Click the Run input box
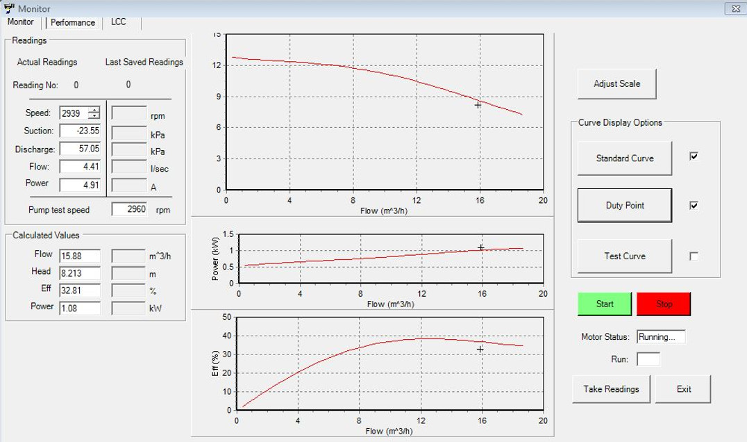This screenshot has height=442, width=747. tap(648, 359)
